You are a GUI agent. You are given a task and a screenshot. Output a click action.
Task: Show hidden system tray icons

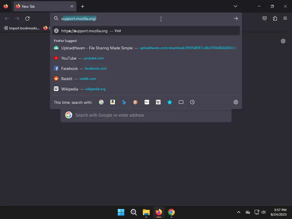239,212
